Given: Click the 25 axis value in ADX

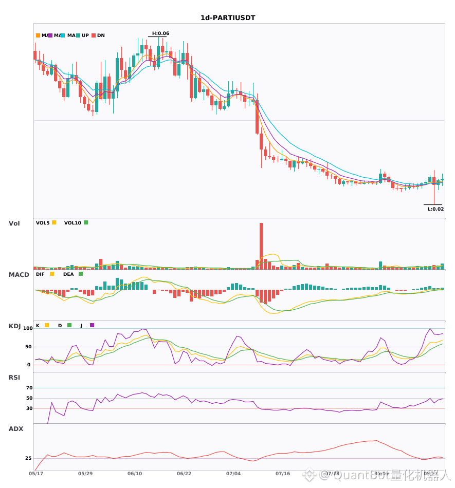Looking at the screenshot, I should 28,458.
